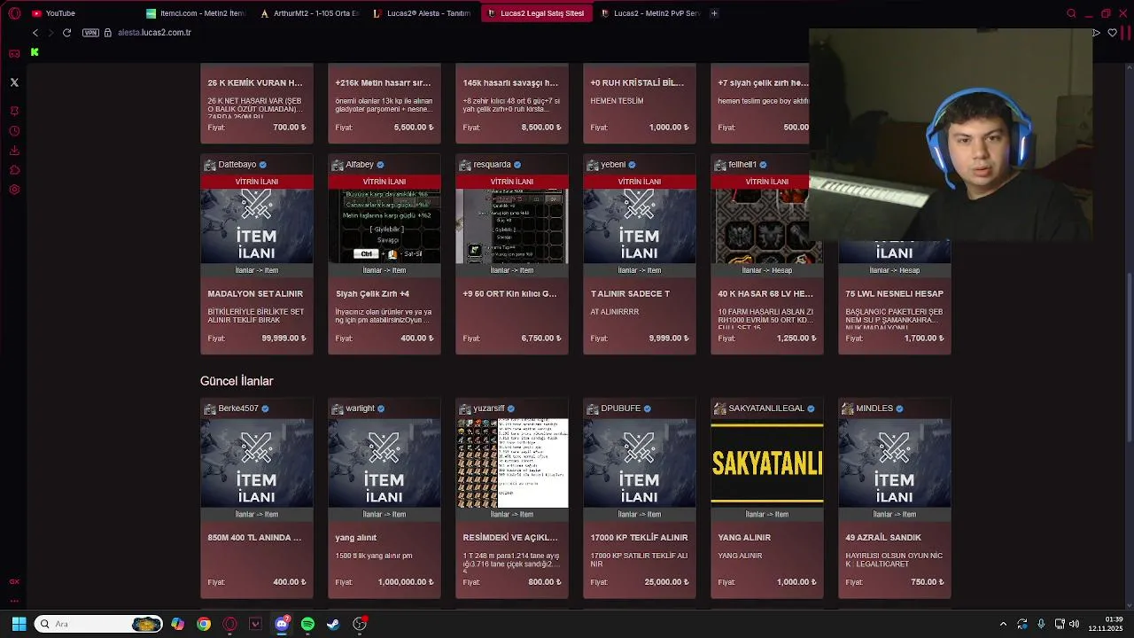Select the Lucas2 Legal Satış Sitesi tab
Image resolution: width=1134 pixels, height=638 pixels.
click(535, 13)
